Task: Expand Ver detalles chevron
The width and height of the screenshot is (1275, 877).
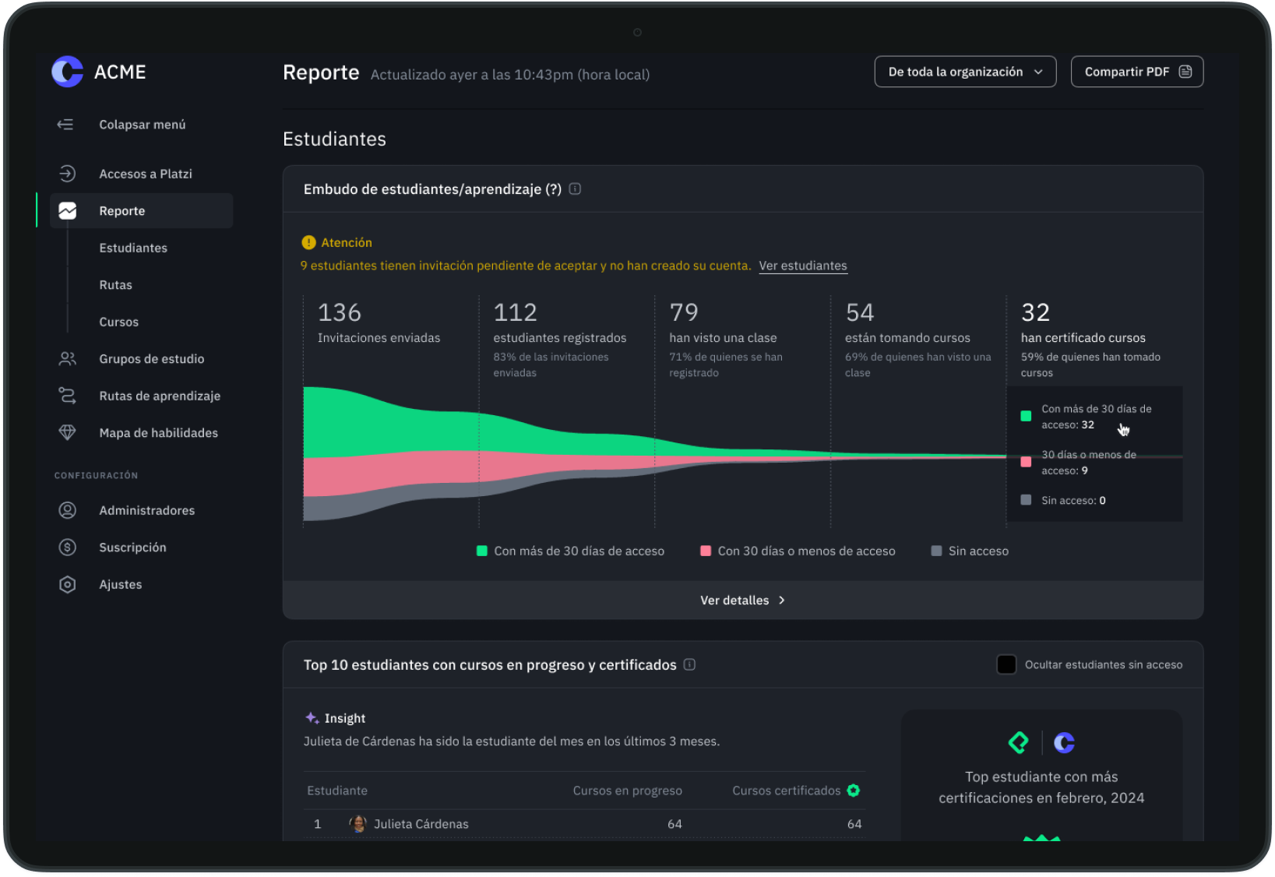Action: tap(782, 601)
